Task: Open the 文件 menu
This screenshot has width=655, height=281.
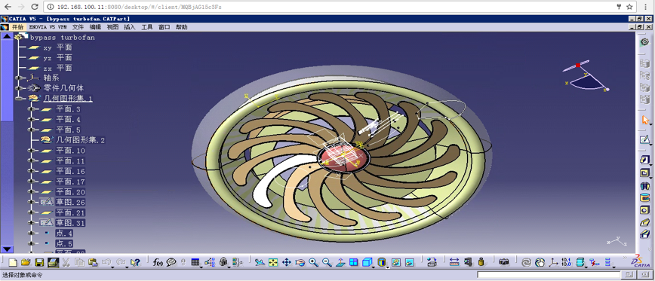Action: click(x=78, y=27)
